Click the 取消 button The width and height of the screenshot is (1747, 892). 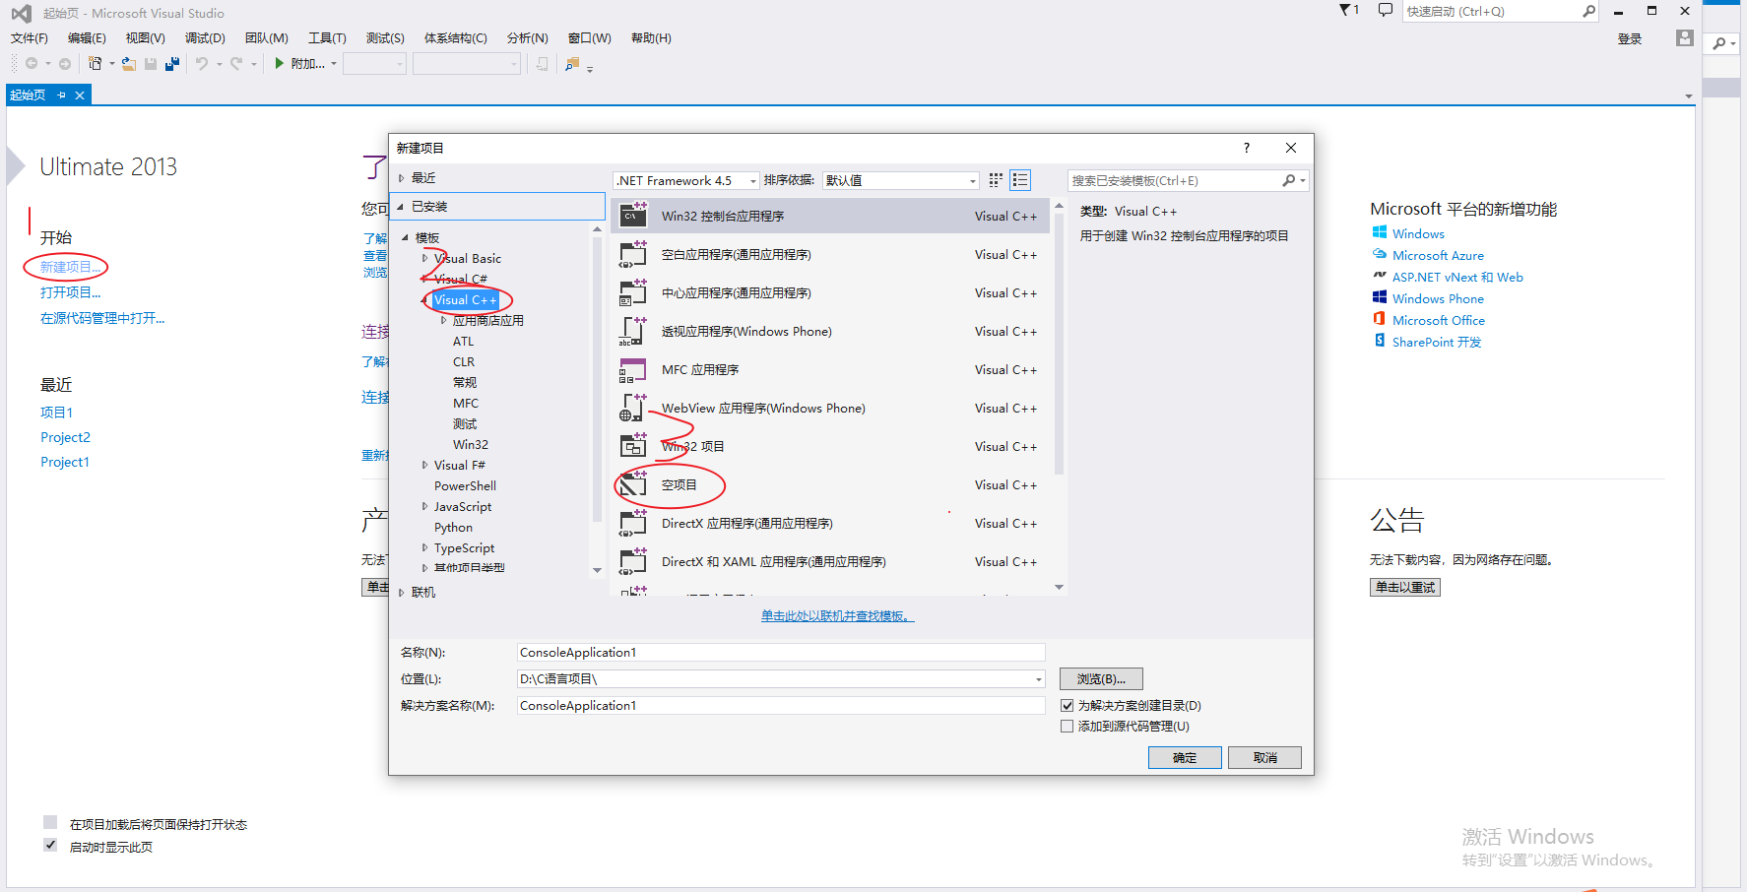(1264, 757)
